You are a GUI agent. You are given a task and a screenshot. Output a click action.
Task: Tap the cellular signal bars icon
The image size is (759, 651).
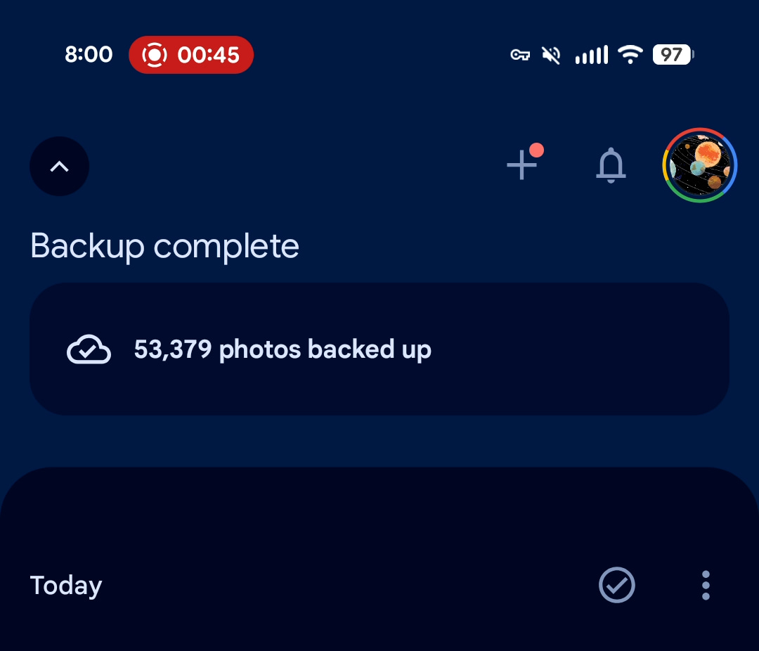(591, 55)
